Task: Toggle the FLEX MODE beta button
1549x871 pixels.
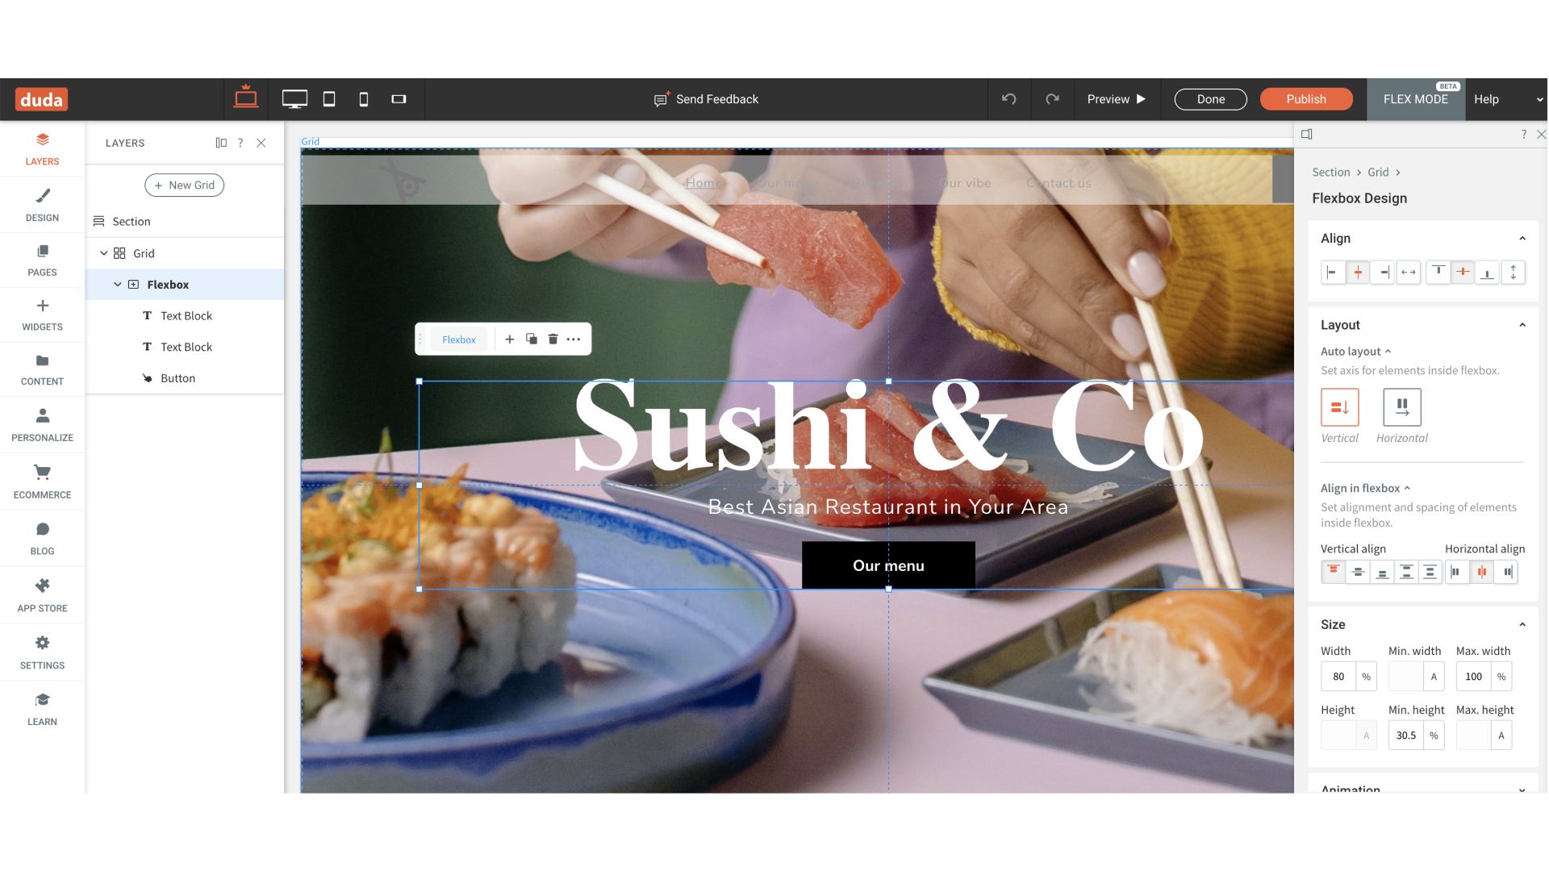Action: (1415, 99)
